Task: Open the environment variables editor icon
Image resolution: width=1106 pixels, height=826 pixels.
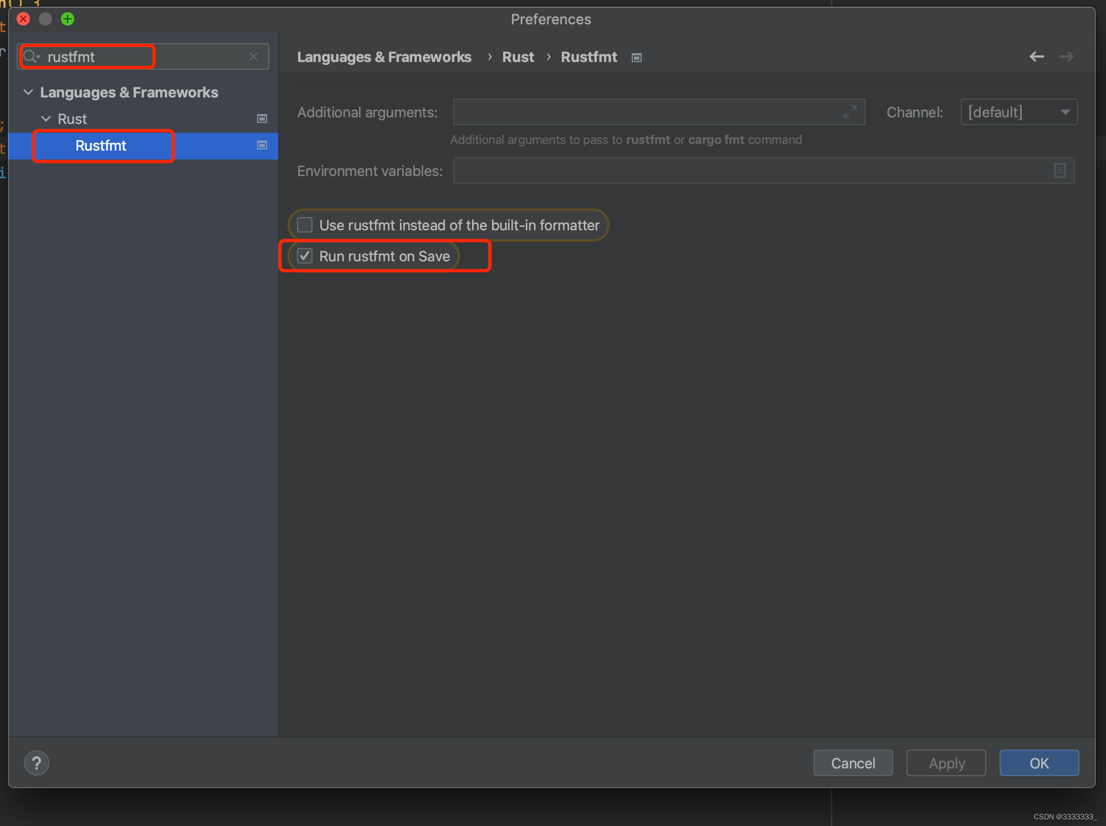Action: pos(1059,171)
